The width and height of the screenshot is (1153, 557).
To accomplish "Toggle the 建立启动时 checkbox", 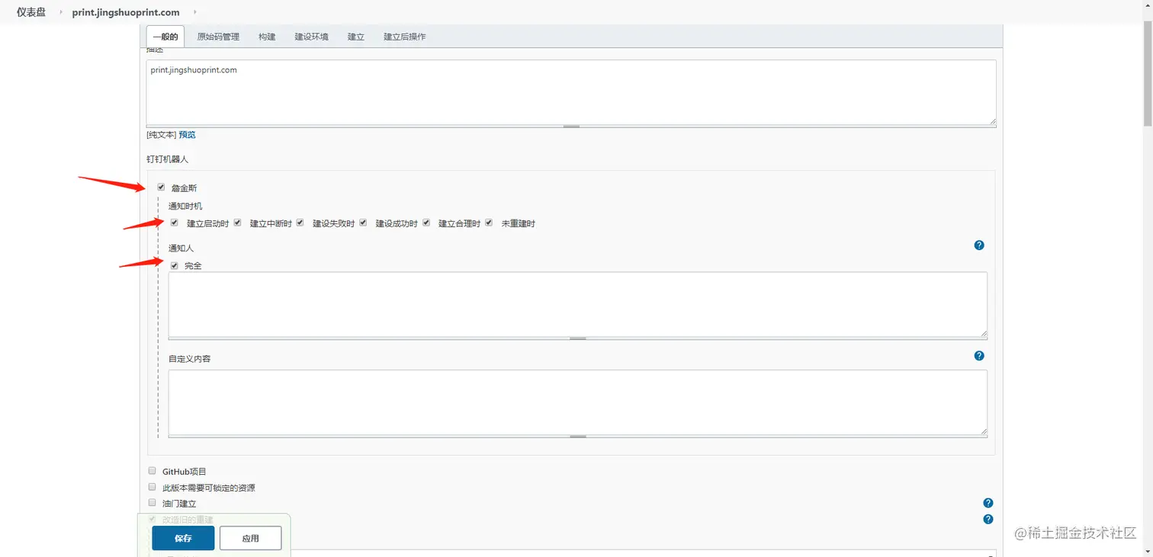I will [175, 222].
